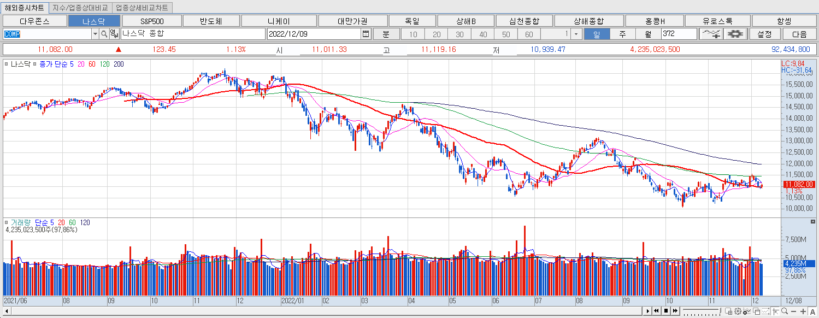Screen dimensions: 819x318
Task: Click the horizontal chart scrollbar track
Action: click(x=326, y=311)
